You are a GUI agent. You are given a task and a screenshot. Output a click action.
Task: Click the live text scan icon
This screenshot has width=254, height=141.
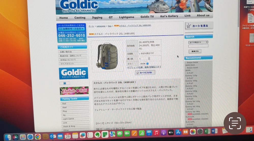[235, 123]
